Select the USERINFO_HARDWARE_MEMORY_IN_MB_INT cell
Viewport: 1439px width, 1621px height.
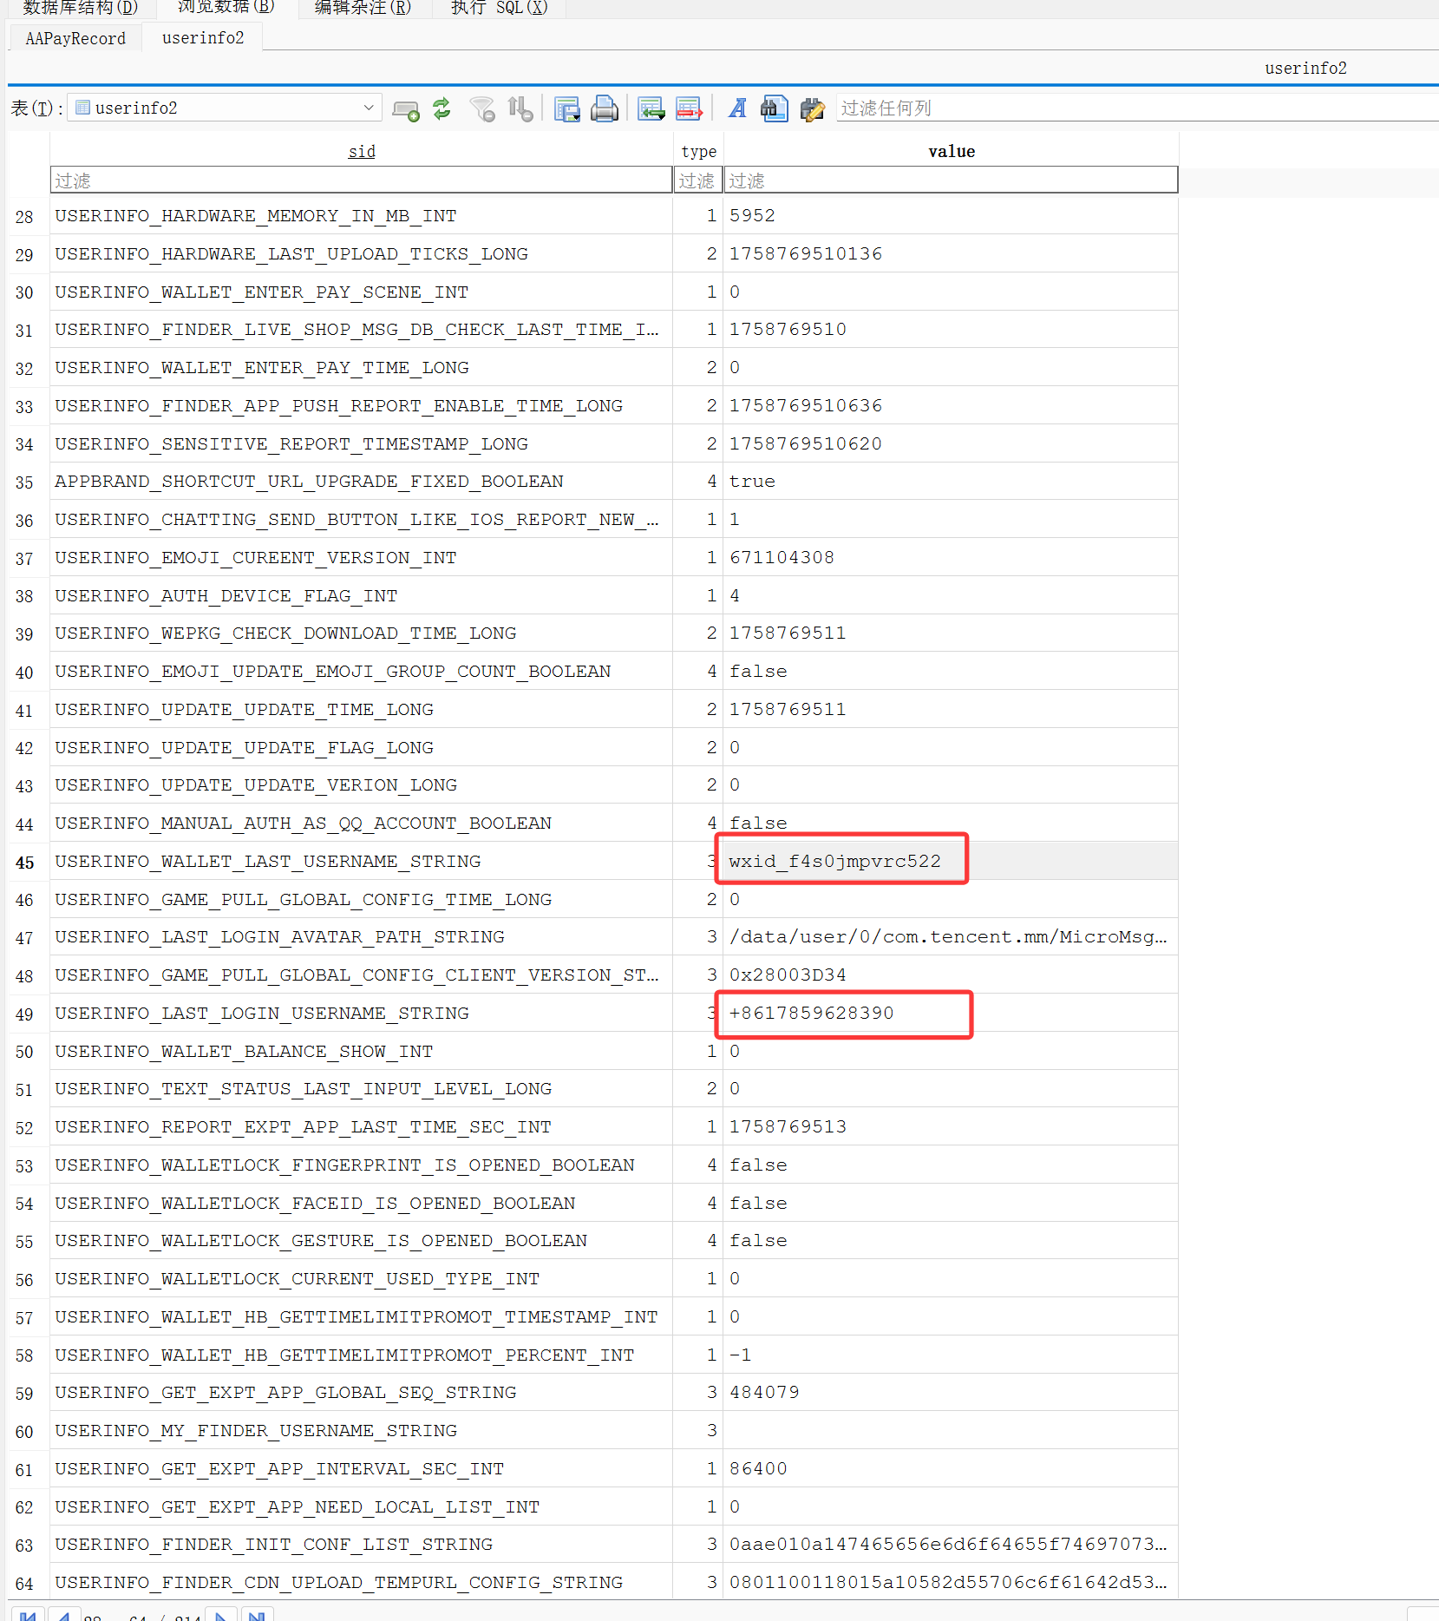pyautogui.click(x=361, y=215)
